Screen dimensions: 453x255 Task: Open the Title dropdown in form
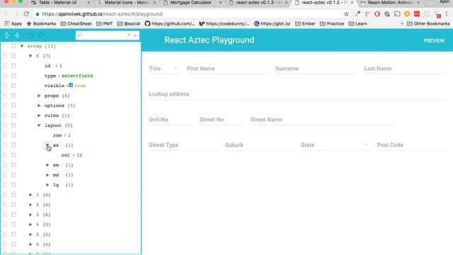[x=164, y=69]
